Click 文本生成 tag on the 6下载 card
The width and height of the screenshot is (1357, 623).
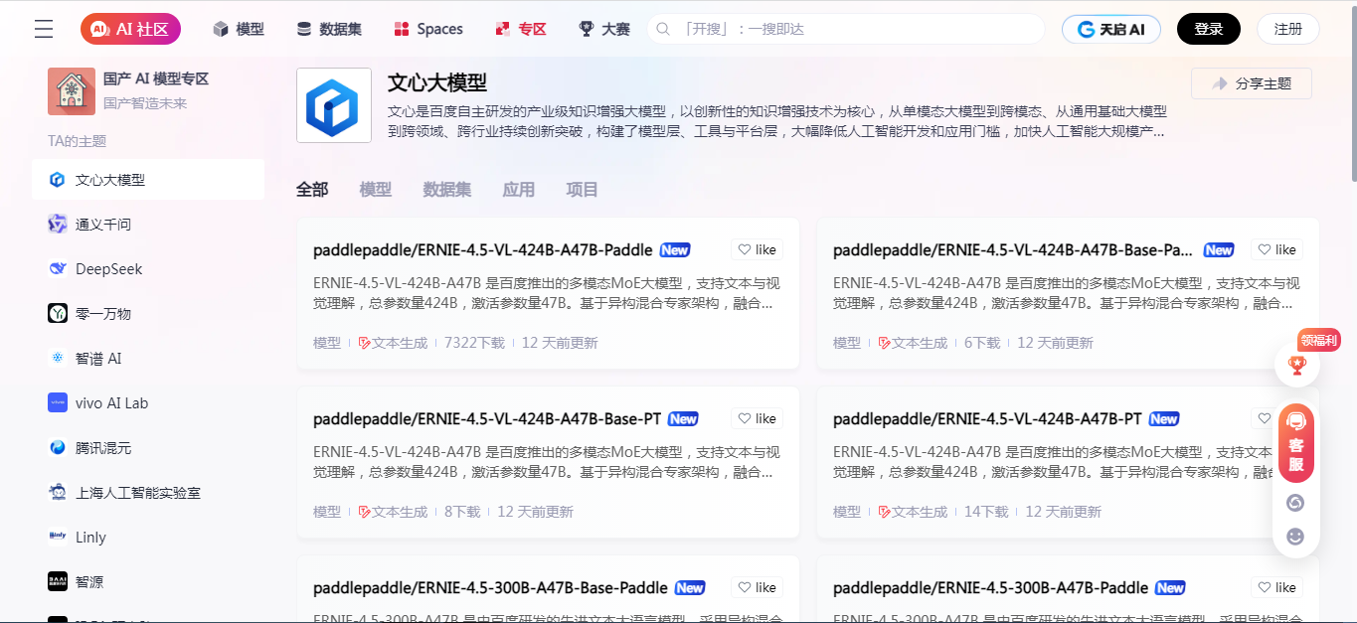coord(913,343)
